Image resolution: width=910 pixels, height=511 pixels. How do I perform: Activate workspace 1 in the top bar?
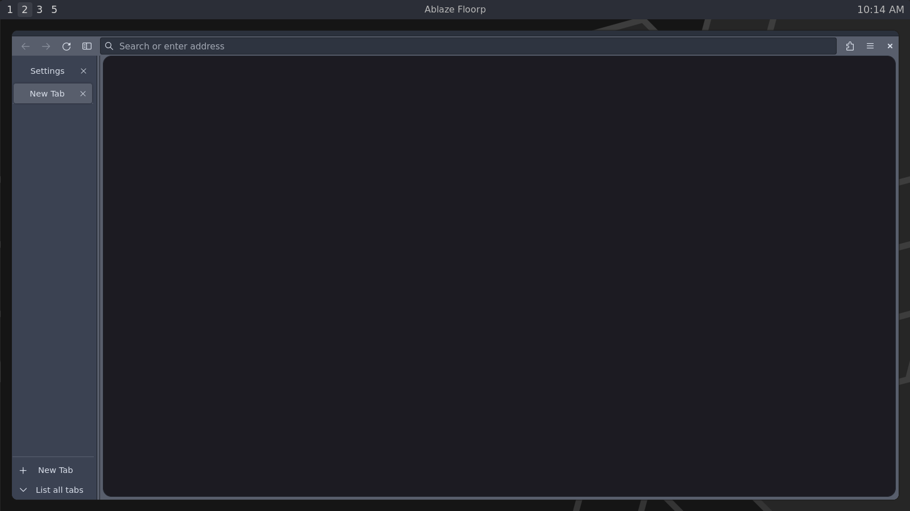[x=10, y=9]
